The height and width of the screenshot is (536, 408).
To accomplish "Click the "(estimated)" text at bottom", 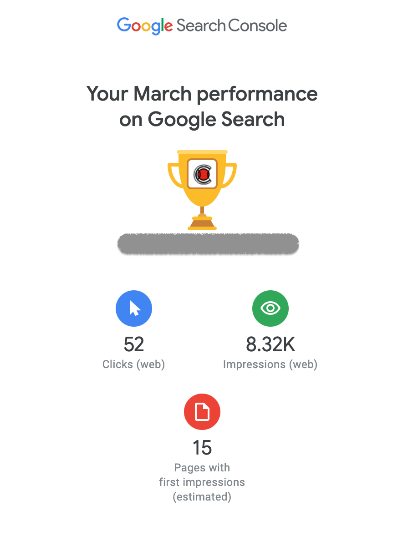I will pyautogui.click(x=202, y=497).
